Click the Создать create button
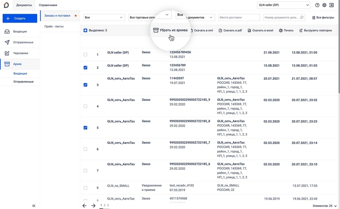 coord(20,18)
